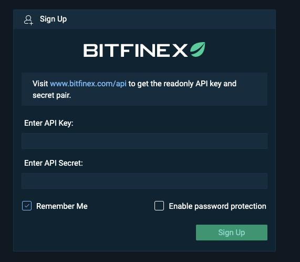Viewport: 300px width, 262px height.
Task: Click the add-user icon in the header
Action: point(28,20)
